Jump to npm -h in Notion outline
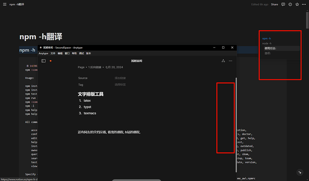 266,38
